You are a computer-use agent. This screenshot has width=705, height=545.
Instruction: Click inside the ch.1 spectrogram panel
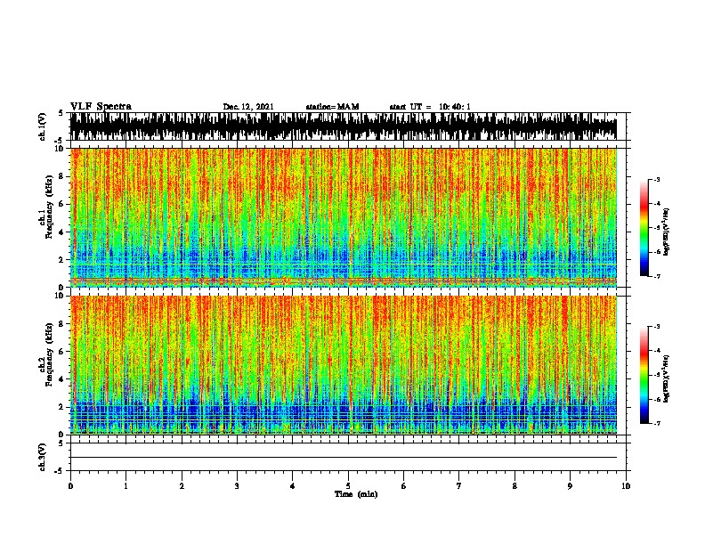point(344,217)
